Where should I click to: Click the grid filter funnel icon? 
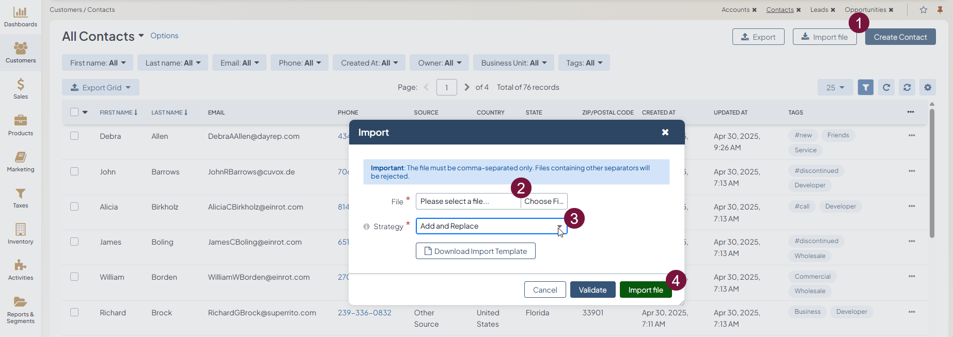866,87
